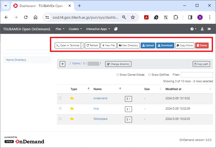Image resolution: width=216 pixels, height=148 pixels.
Task: Click the log out icon in navbar
Action: (209, 29)
